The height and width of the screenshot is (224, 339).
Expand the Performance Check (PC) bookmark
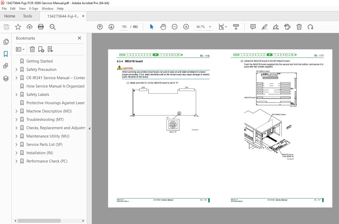coord(16,161)
